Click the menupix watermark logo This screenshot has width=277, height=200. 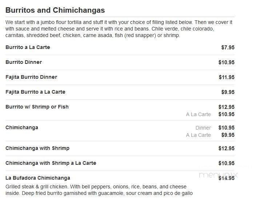coord(218,175)
